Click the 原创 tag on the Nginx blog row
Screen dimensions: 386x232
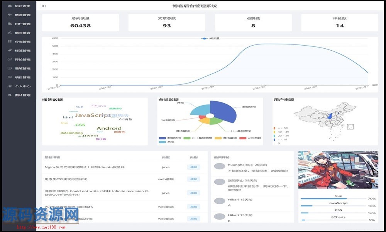(193, 167)
